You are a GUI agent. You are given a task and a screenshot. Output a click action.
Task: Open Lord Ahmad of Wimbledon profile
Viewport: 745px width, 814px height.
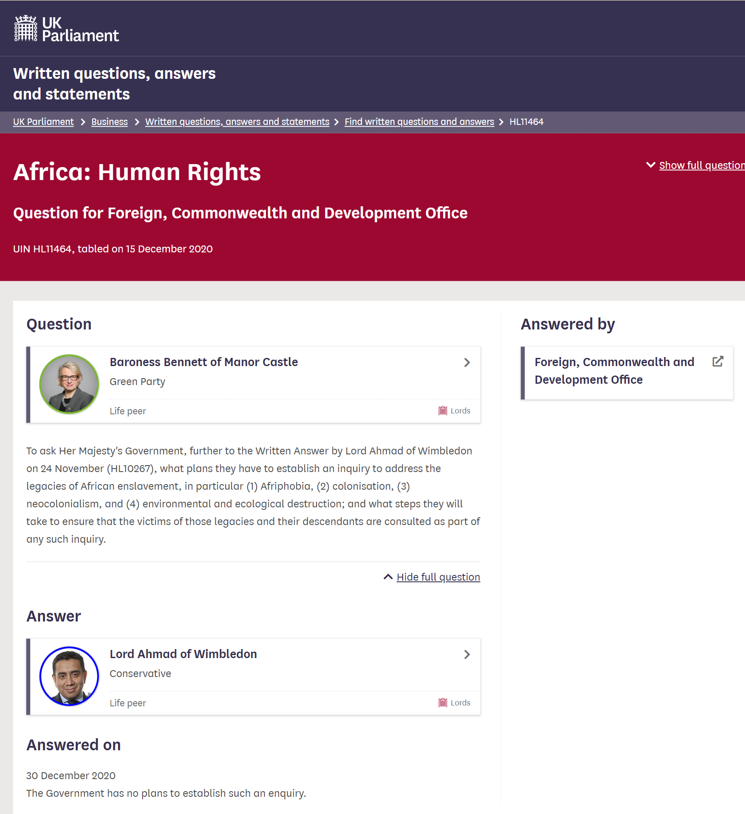183,654
